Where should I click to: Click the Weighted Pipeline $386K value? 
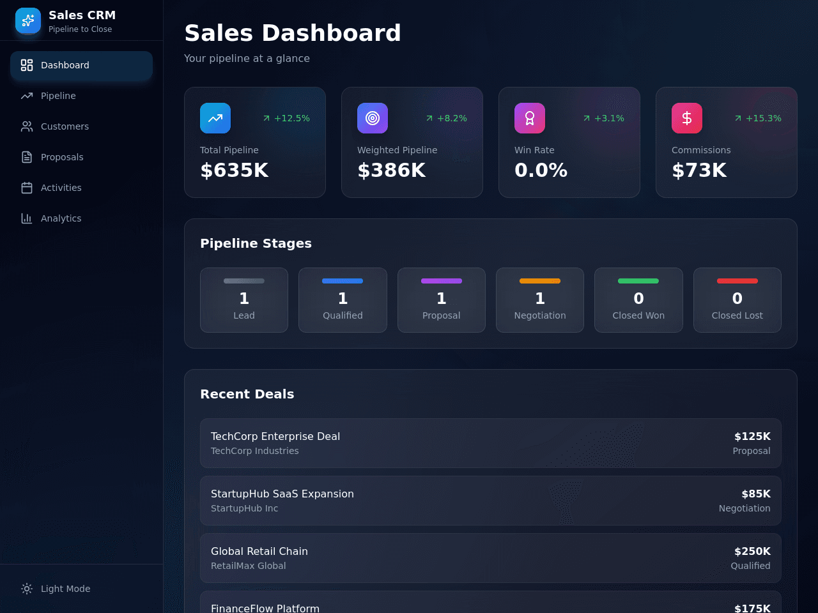coord(392,170)
